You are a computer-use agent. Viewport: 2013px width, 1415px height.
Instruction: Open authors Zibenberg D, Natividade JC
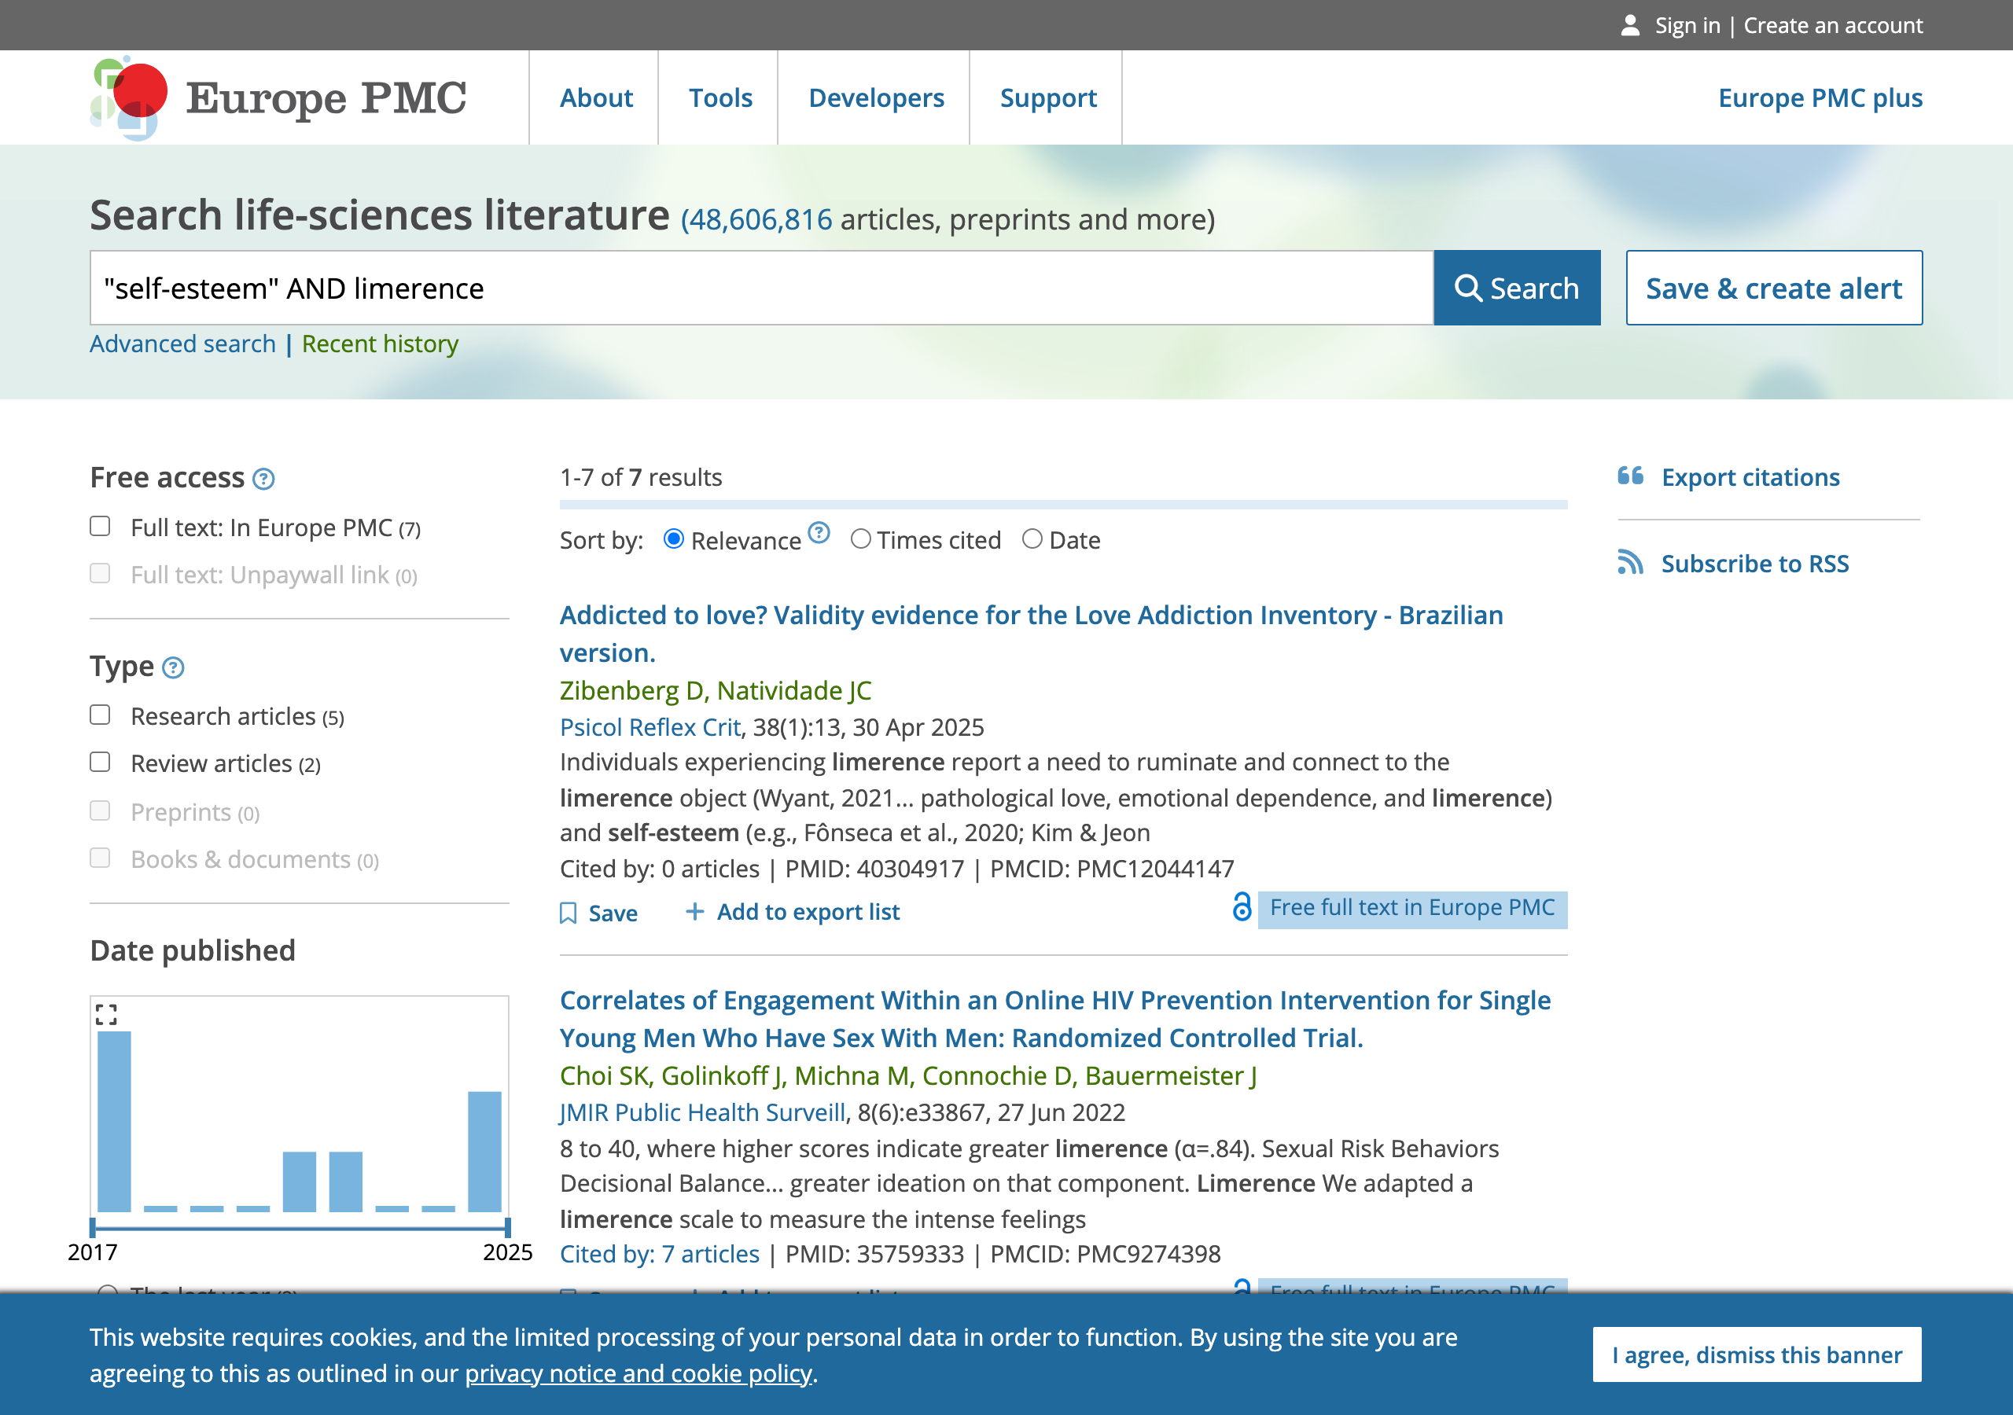(716, 691)
